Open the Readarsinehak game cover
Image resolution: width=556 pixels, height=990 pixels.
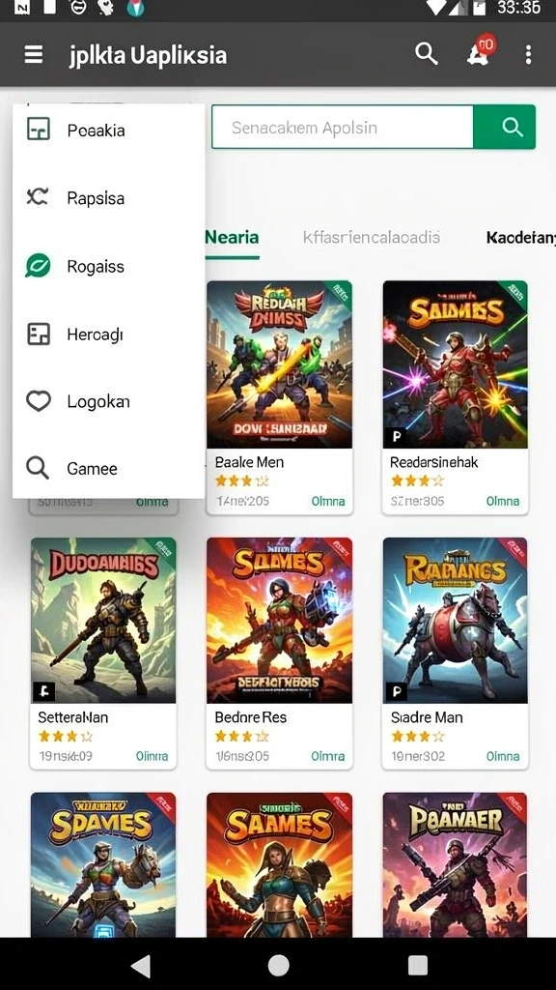456,364
